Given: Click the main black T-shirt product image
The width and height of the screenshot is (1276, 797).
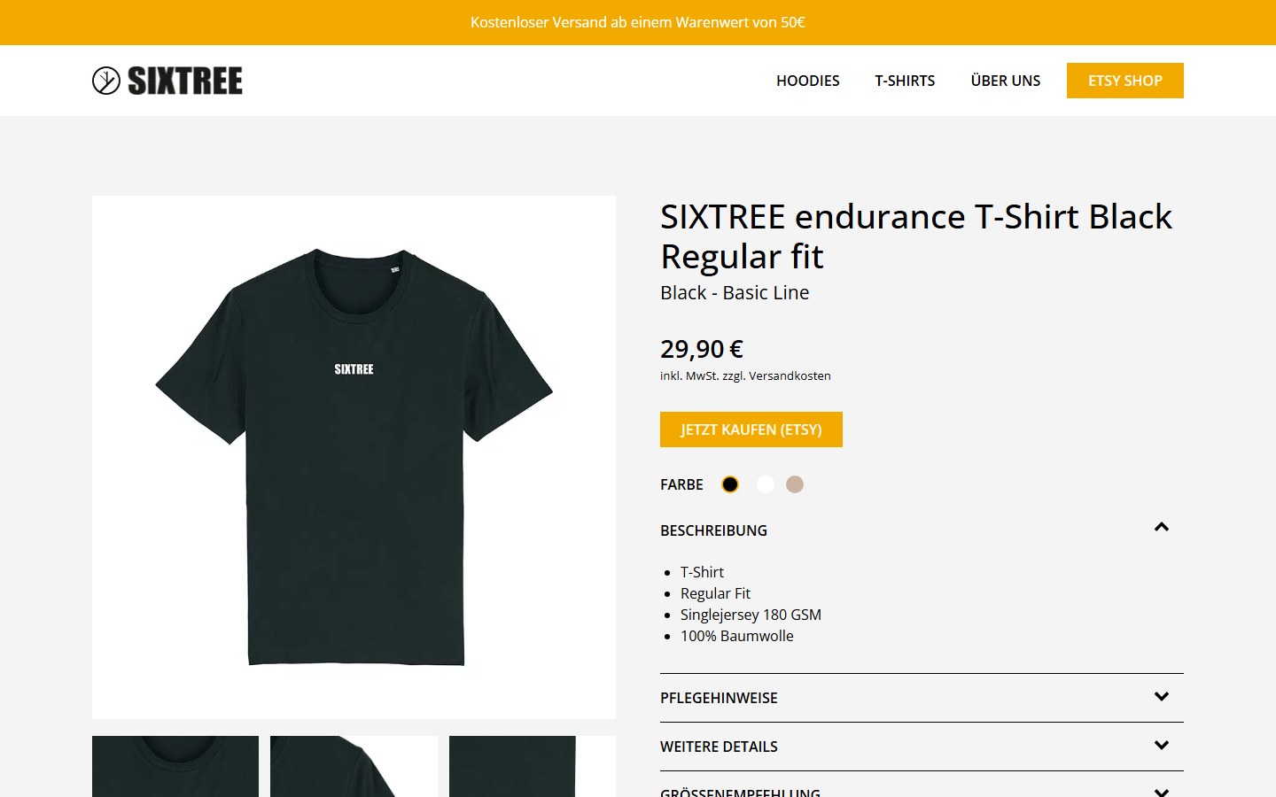Looking at the screenshot, I should (354, 457).
